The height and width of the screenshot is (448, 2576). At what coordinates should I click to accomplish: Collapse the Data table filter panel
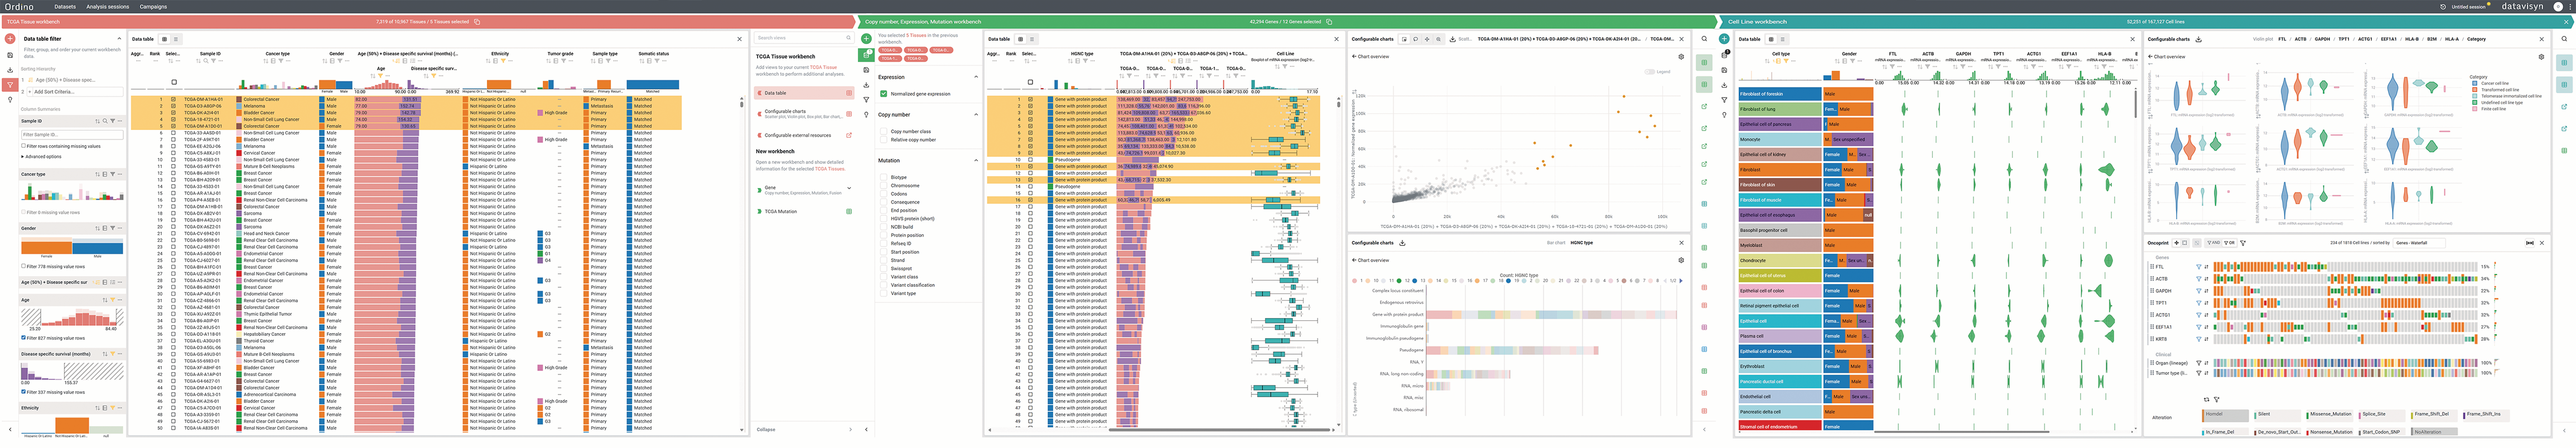(x=119, y=39)
